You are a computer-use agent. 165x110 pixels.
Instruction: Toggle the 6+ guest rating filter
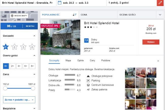click(x=25, y=66)
